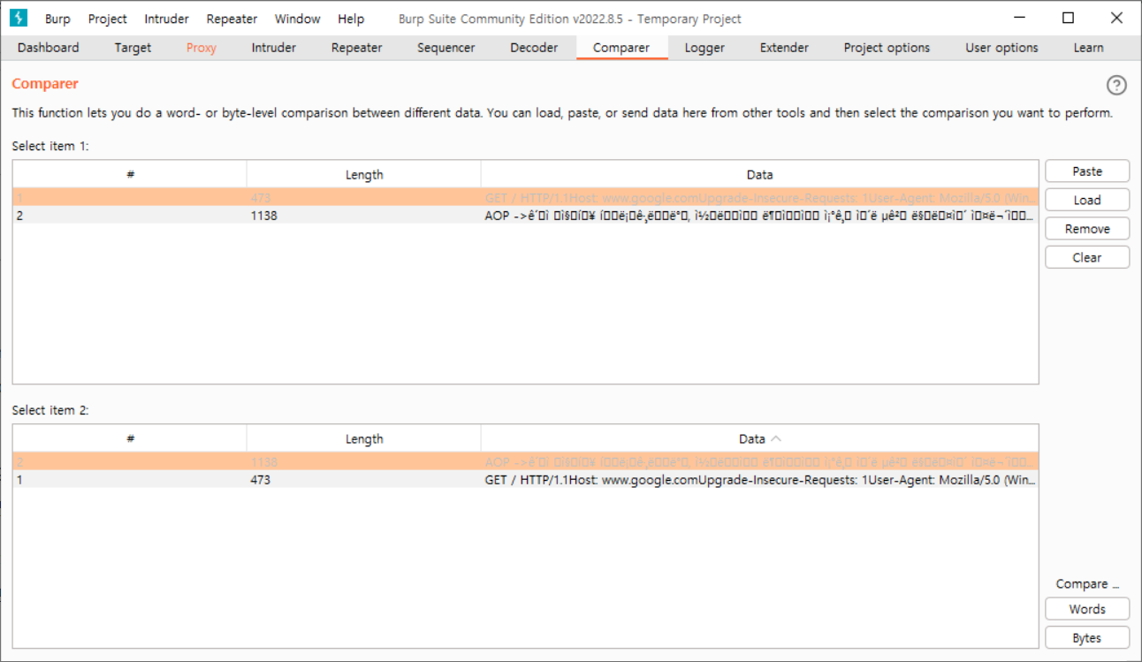The height and width of the screenshot is (662, 1142).
Task: Click the 'Select item 2:' label
Action: pyautogui.click(x=50, y=410)
